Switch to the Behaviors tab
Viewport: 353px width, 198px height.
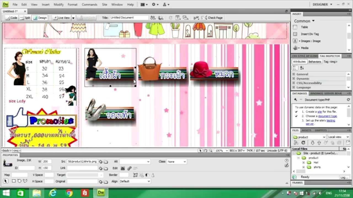coord(314,62)
